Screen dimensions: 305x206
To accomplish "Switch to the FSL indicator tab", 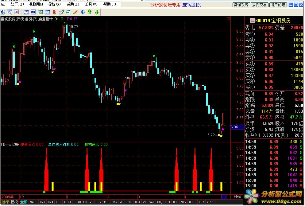I will pos(59,202).
